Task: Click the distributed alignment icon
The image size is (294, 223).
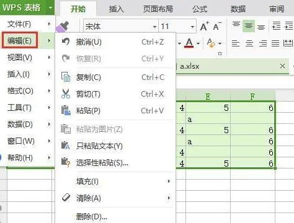Action: [x=288, y=43]
